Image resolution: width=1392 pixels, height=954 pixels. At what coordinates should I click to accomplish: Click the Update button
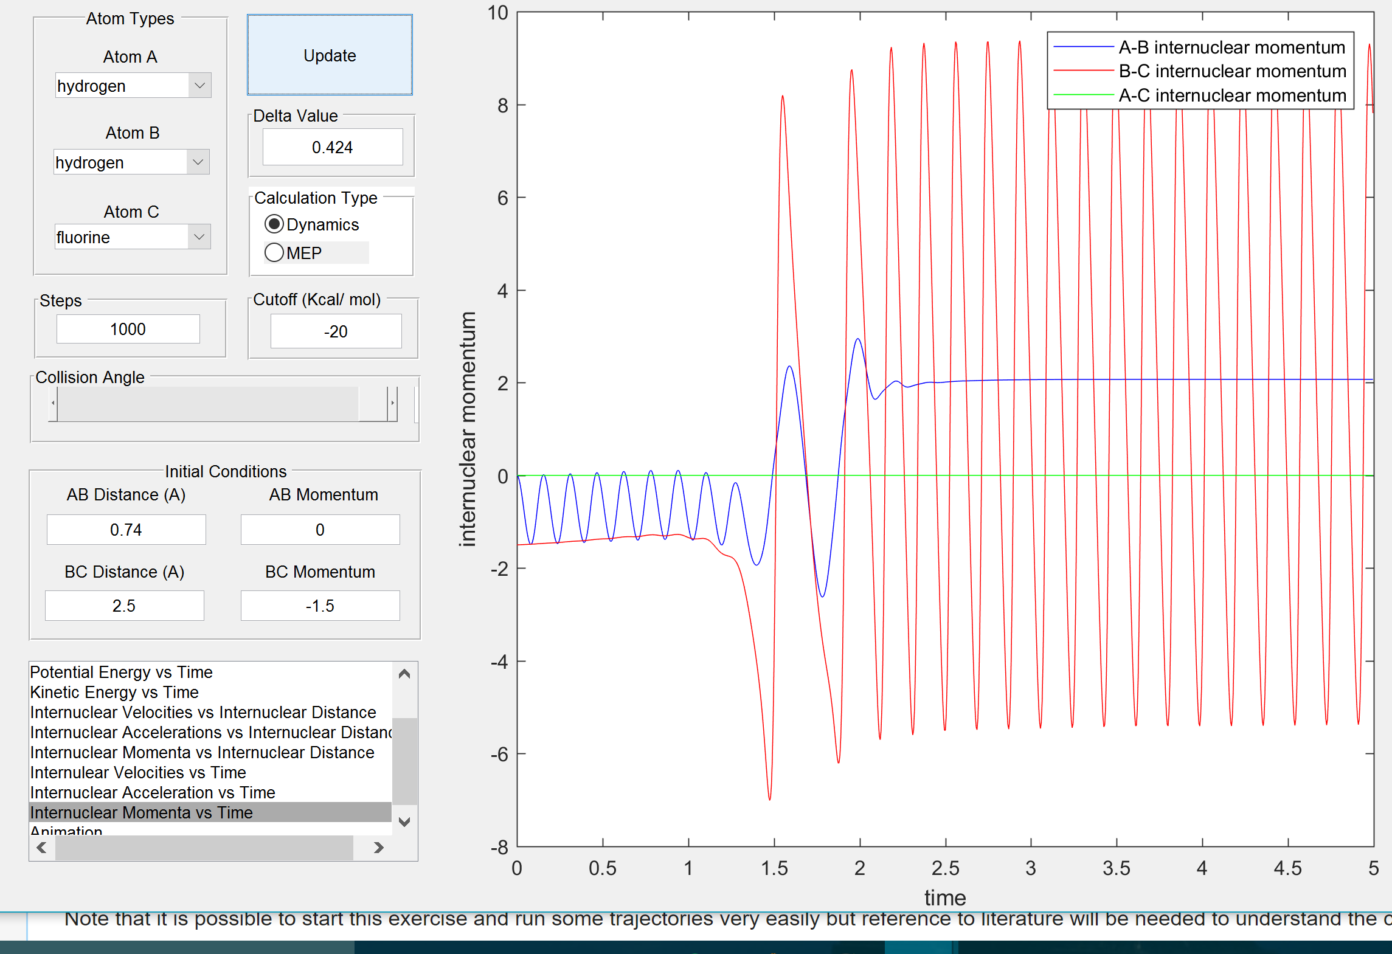(330, 55)
